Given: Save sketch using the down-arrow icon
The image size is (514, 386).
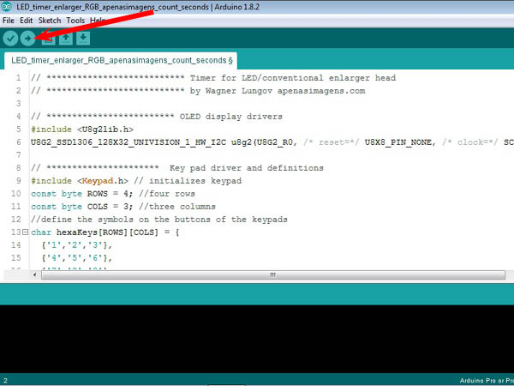Looking at the screenshot, I should pyautogui.click(x=82, y=38).
